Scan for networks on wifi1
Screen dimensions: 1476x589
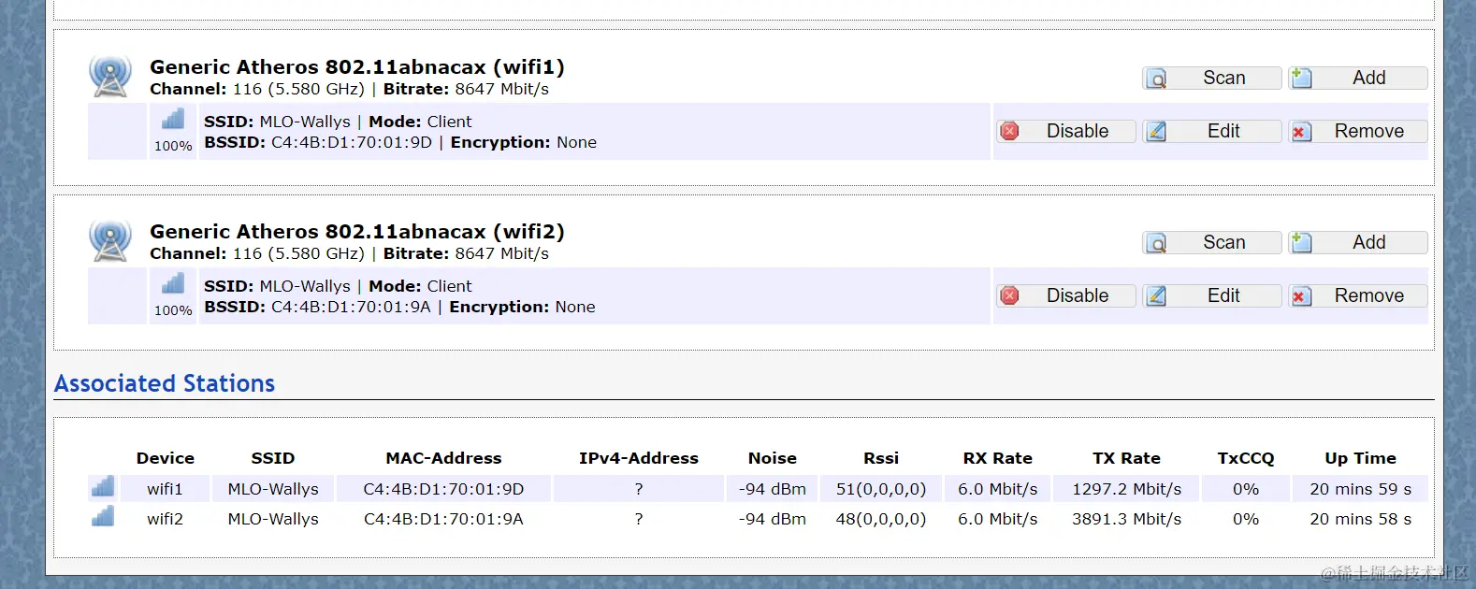[1211, 79]
